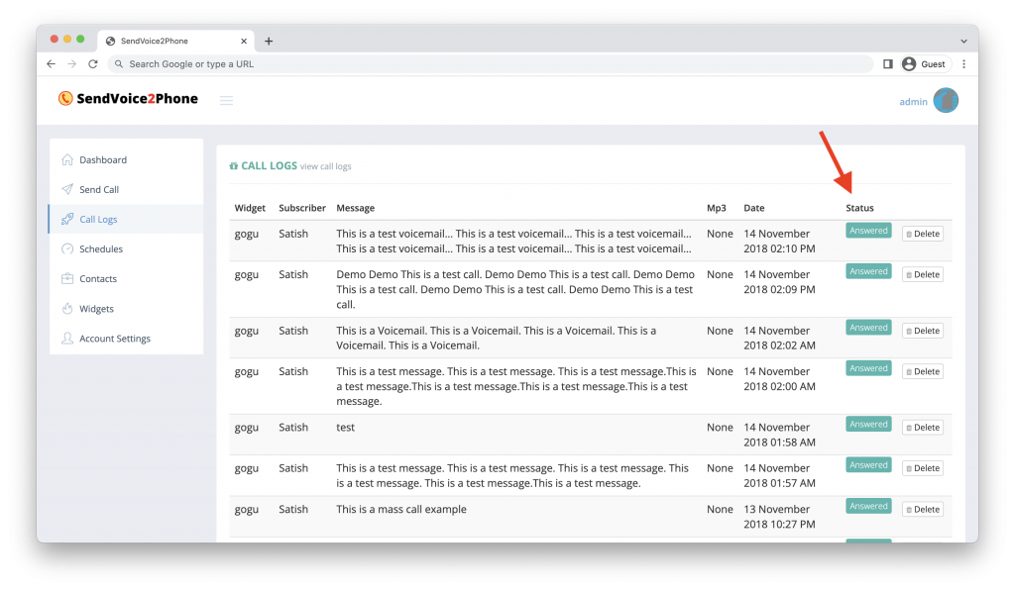Expand the tab search chevron
This screenshot has height=591, width=1015.
pos(963,41)
